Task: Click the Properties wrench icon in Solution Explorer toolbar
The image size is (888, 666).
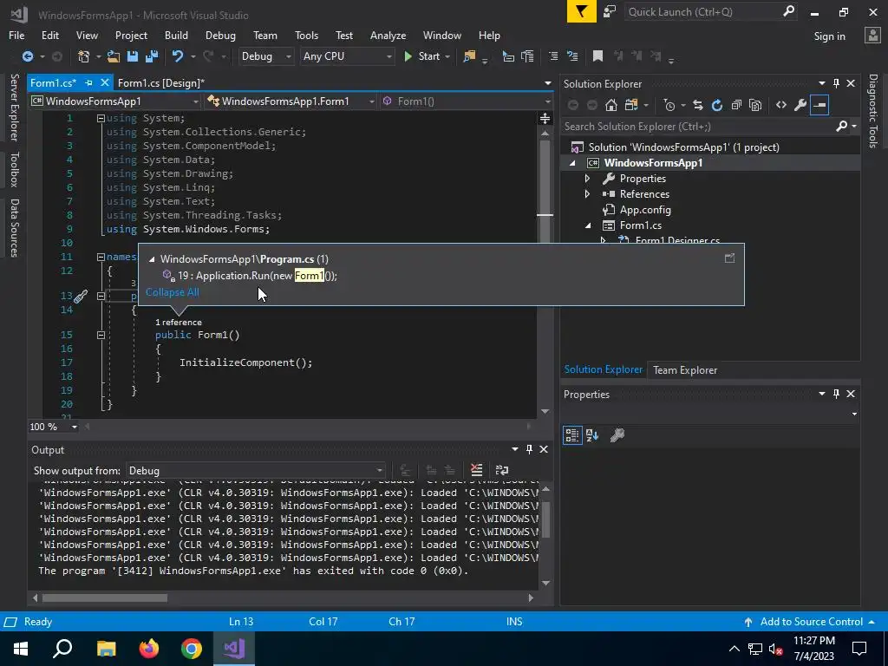Action: [800, 105]
